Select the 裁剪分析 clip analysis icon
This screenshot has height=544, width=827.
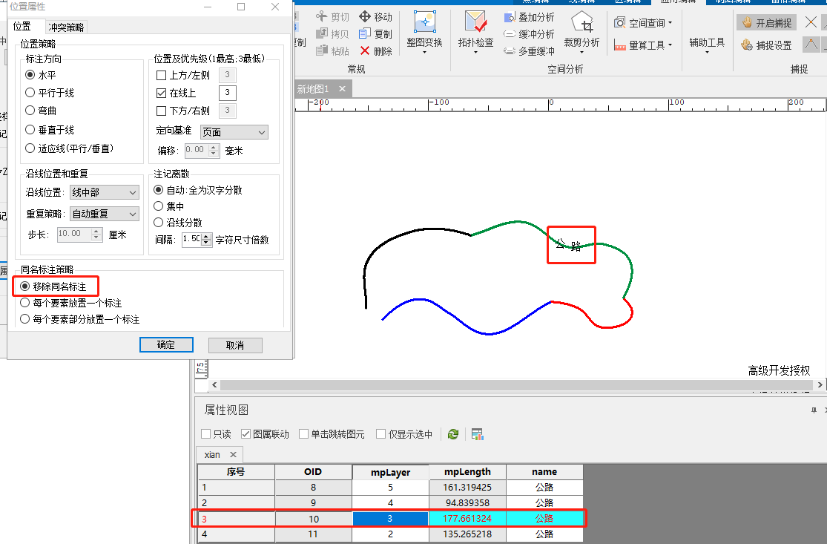tap(581, 23)
